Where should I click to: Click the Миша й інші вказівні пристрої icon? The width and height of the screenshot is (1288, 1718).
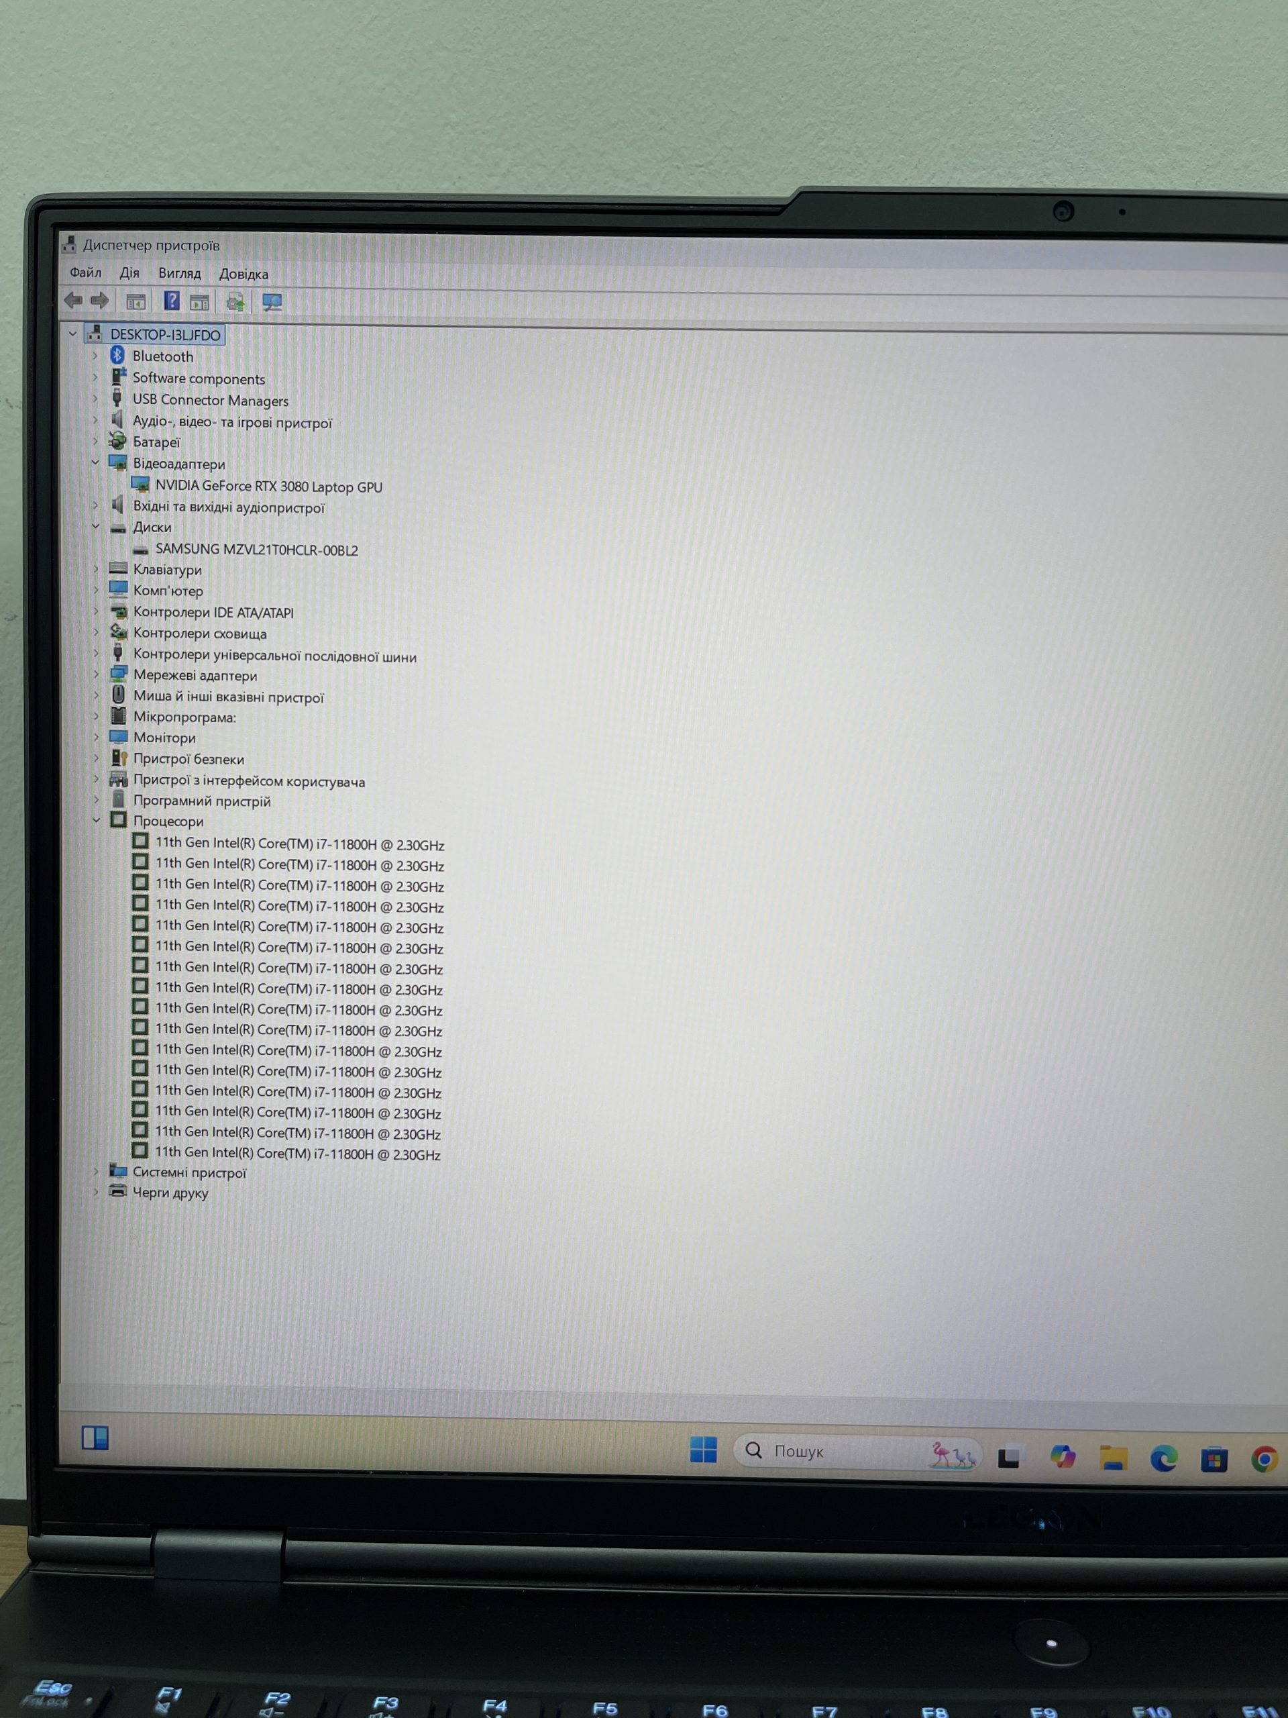[x=119, y=695]
